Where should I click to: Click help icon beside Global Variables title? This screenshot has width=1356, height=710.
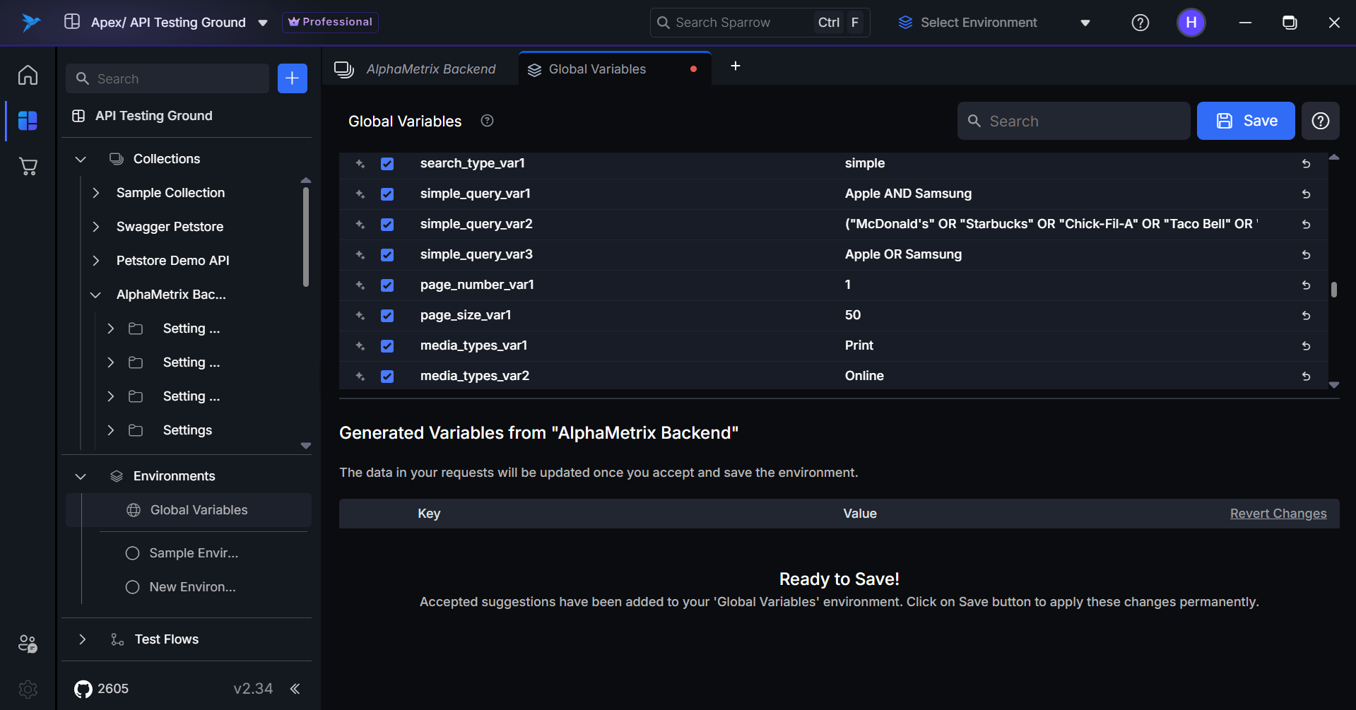(487, 121)
